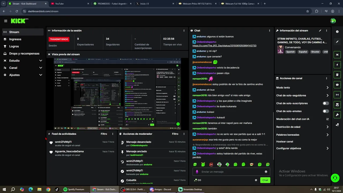Click the chat panel scrollbar

[x=273, y=135]
